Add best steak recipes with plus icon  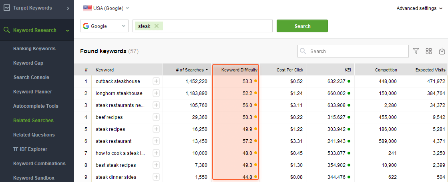click(x=156, y=165)
